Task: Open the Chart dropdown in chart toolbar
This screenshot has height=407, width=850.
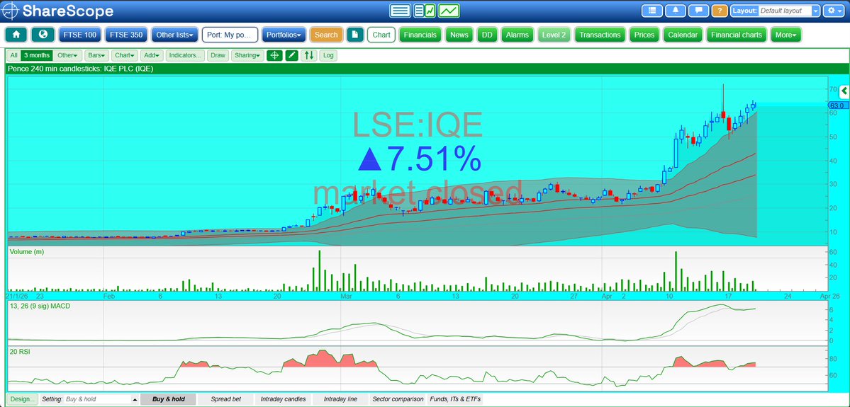Action: [x=124, y=55]
